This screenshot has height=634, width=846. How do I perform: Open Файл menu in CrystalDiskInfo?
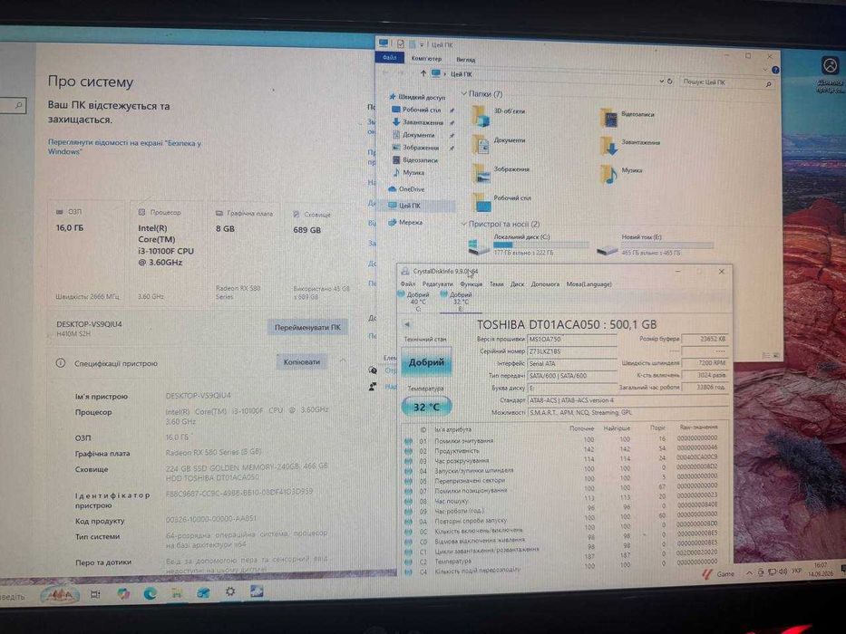408,283
